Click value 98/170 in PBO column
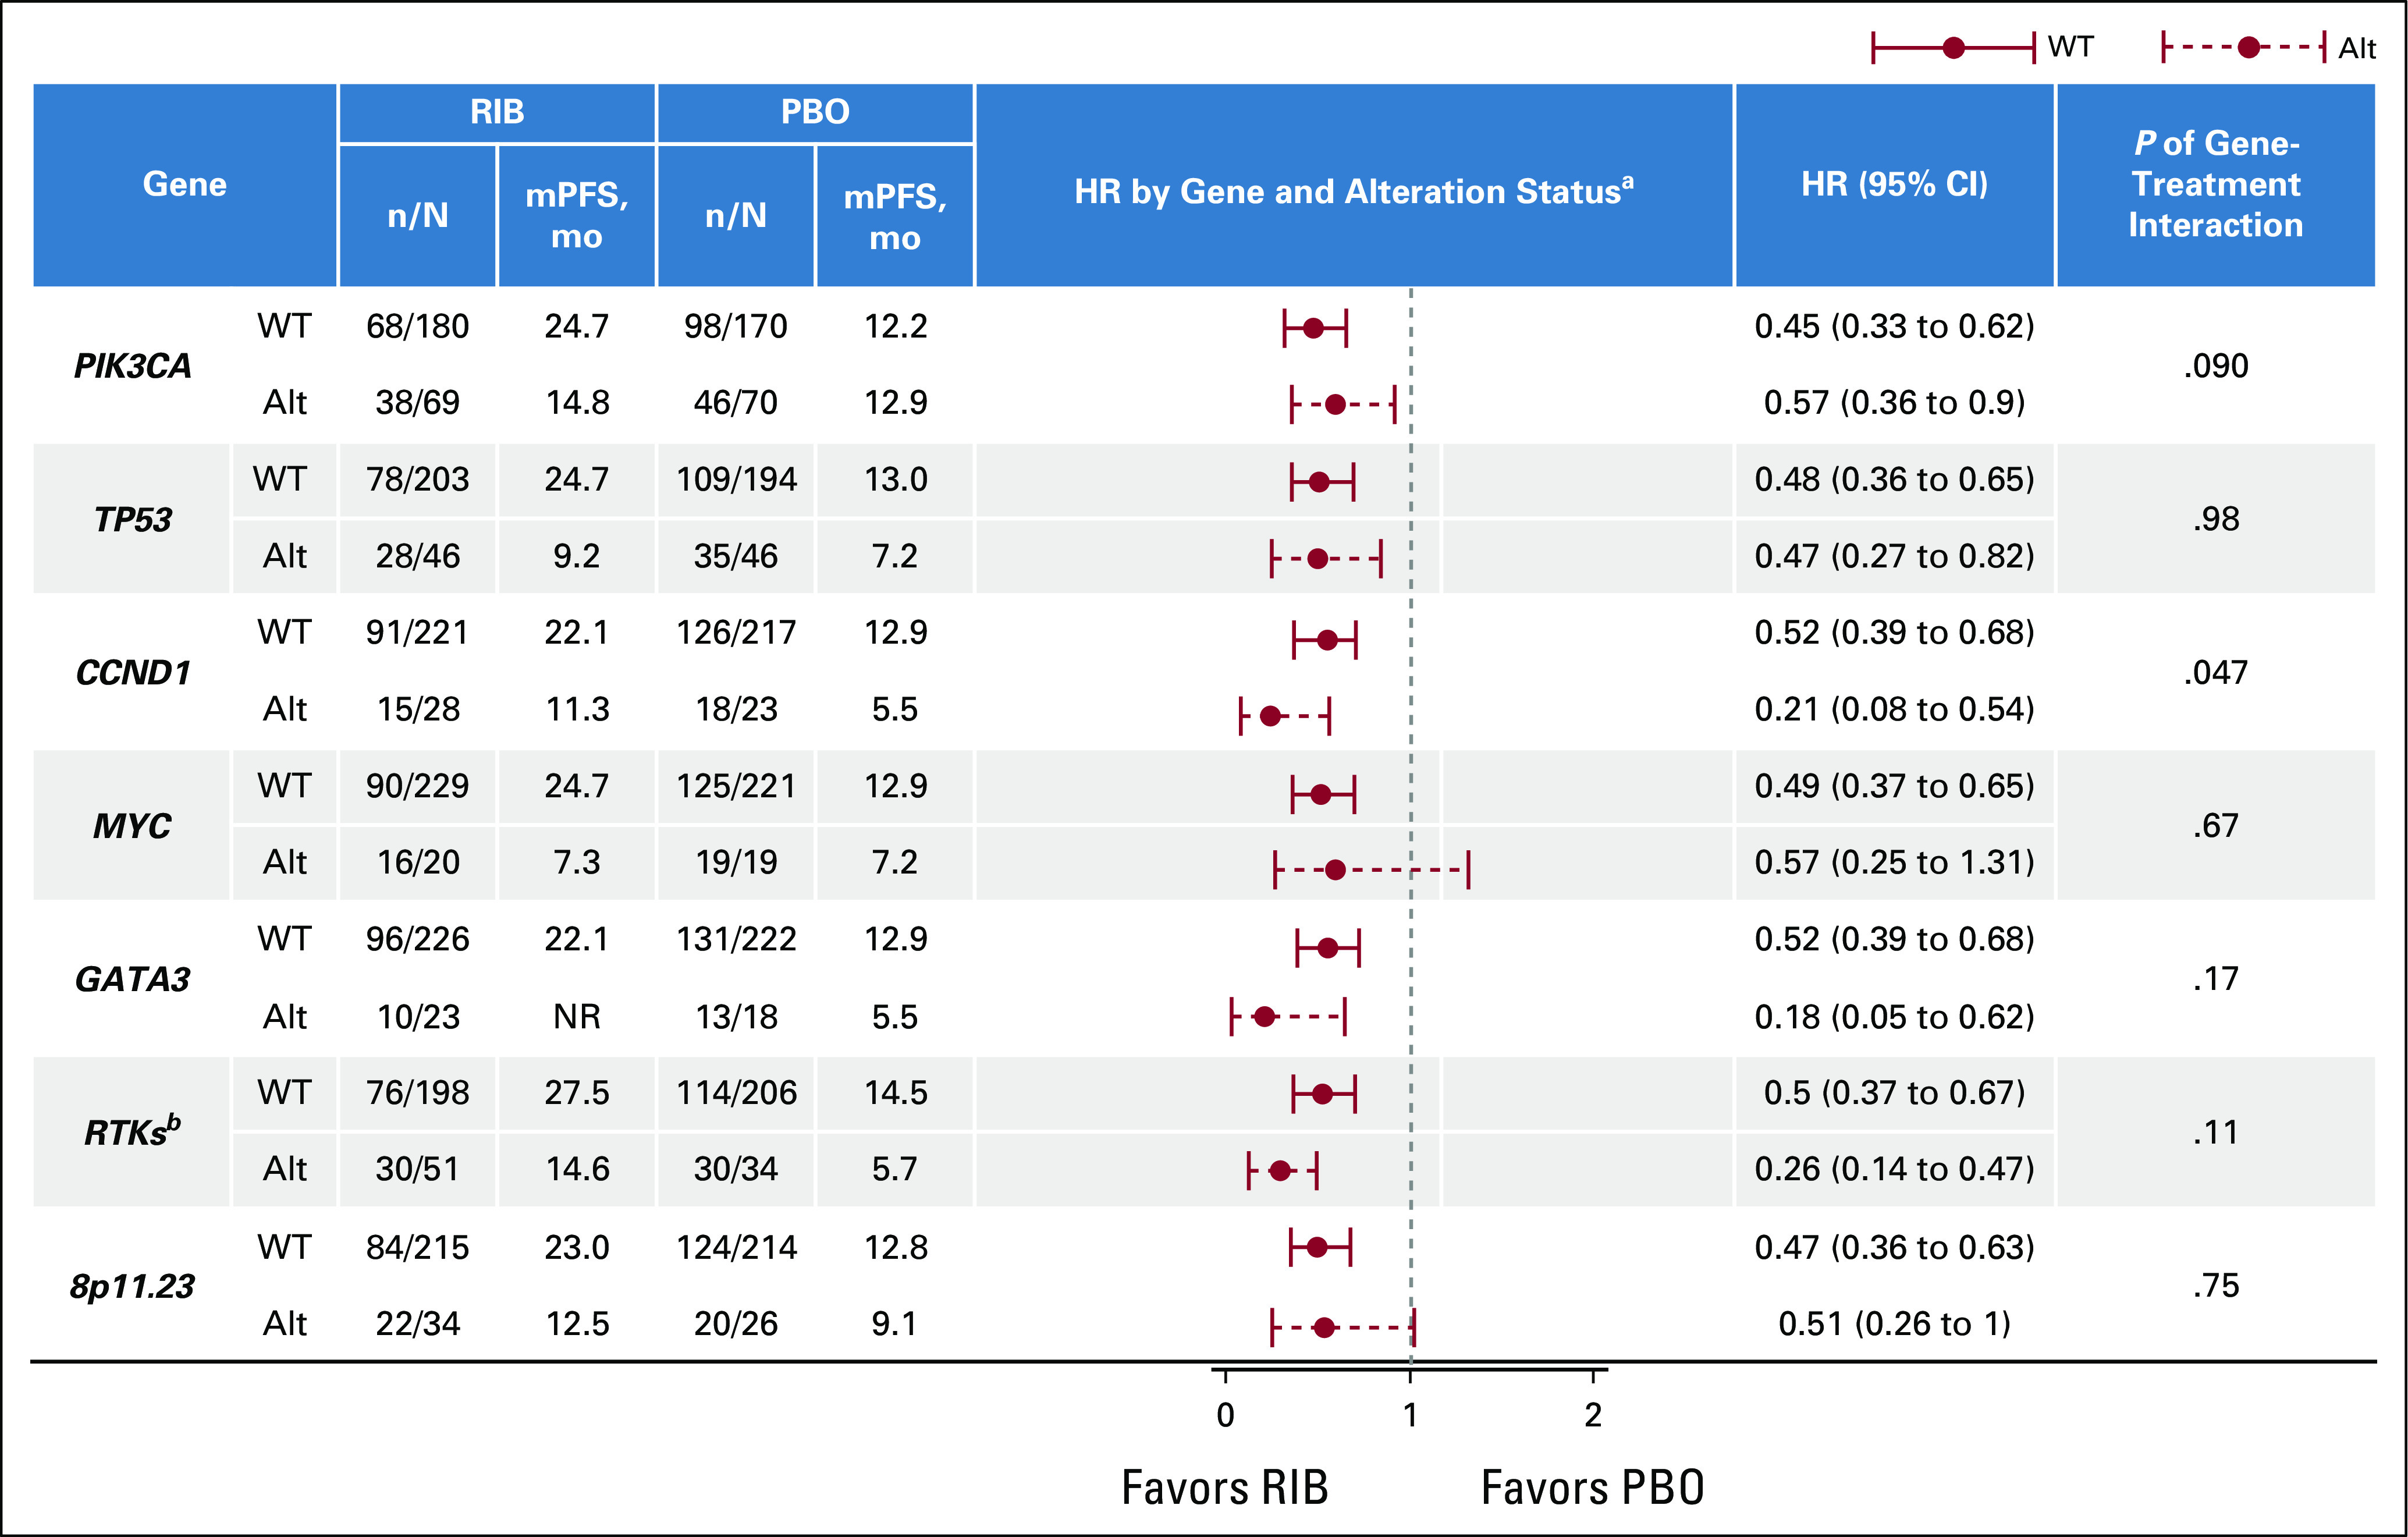The image size is (2408, 1537). click(735, 326)
